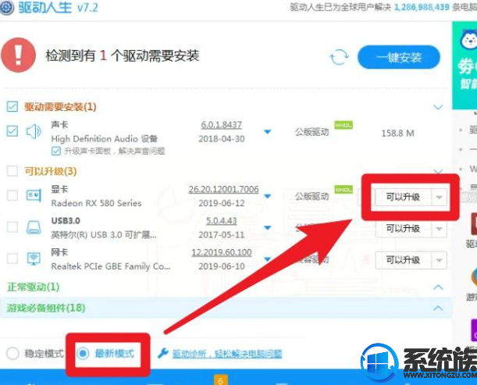Click 可以升级 for the Realtek 网卡 driver

404,261
